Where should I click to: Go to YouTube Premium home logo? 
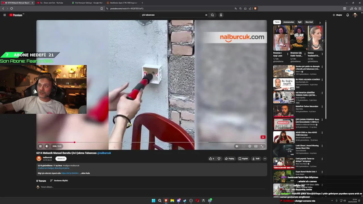coord(16,15)
